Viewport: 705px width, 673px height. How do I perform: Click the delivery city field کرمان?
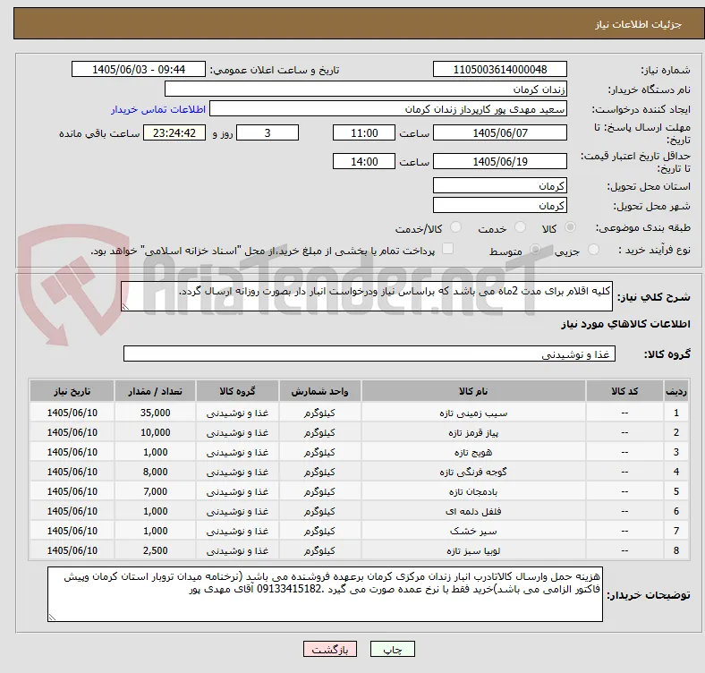click(499, 206)
